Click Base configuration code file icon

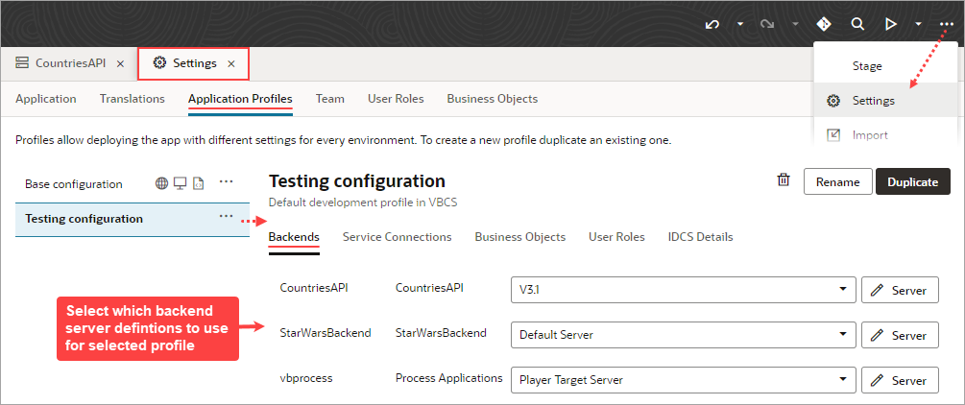(x=198, y=183)
